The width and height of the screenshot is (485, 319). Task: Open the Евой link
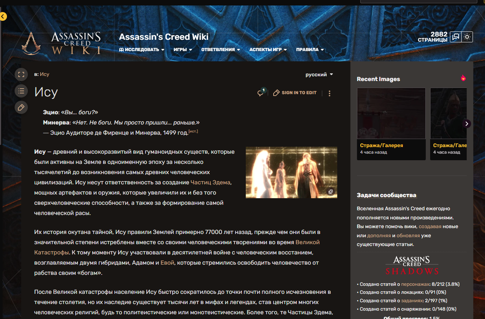pyautogui.click(x=168, y=262)
